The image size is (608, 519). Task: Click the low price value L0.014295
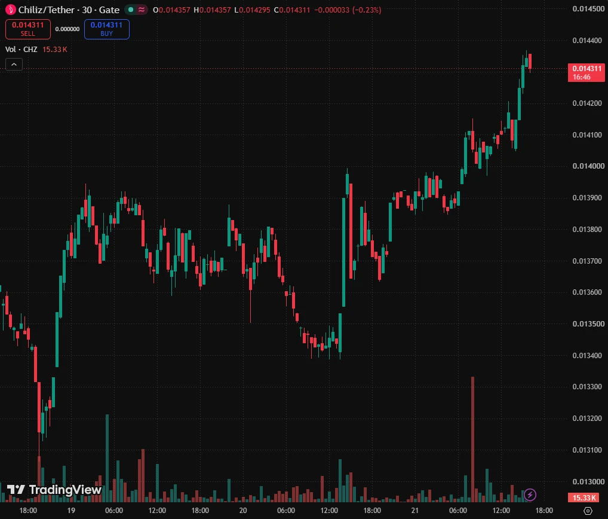coord(252,10)
